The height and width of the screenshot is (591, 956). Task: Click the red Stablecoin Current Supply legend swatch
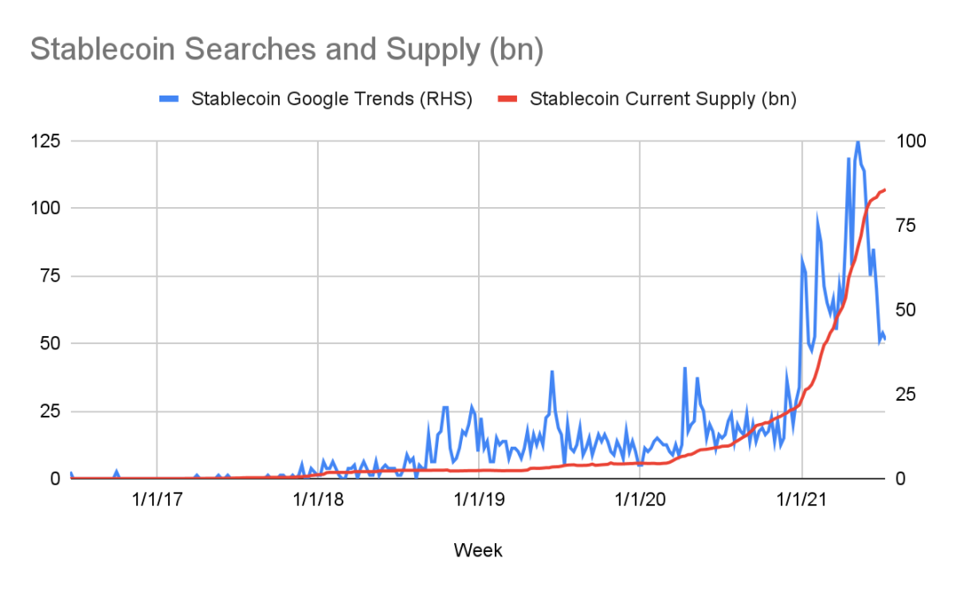(x=507, y=99)
